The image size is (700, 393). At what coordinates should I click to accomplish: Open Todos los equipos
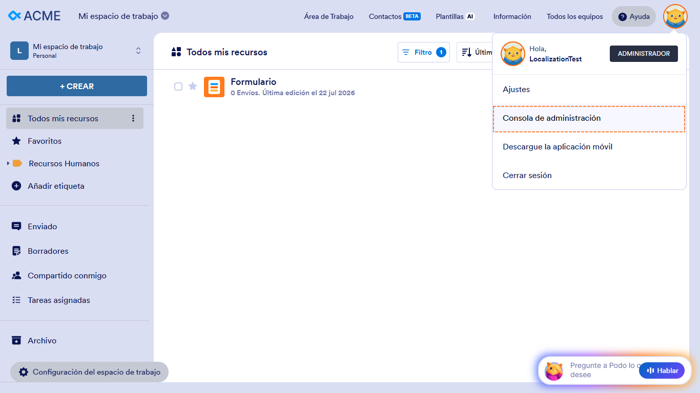(x=574, y=16)
